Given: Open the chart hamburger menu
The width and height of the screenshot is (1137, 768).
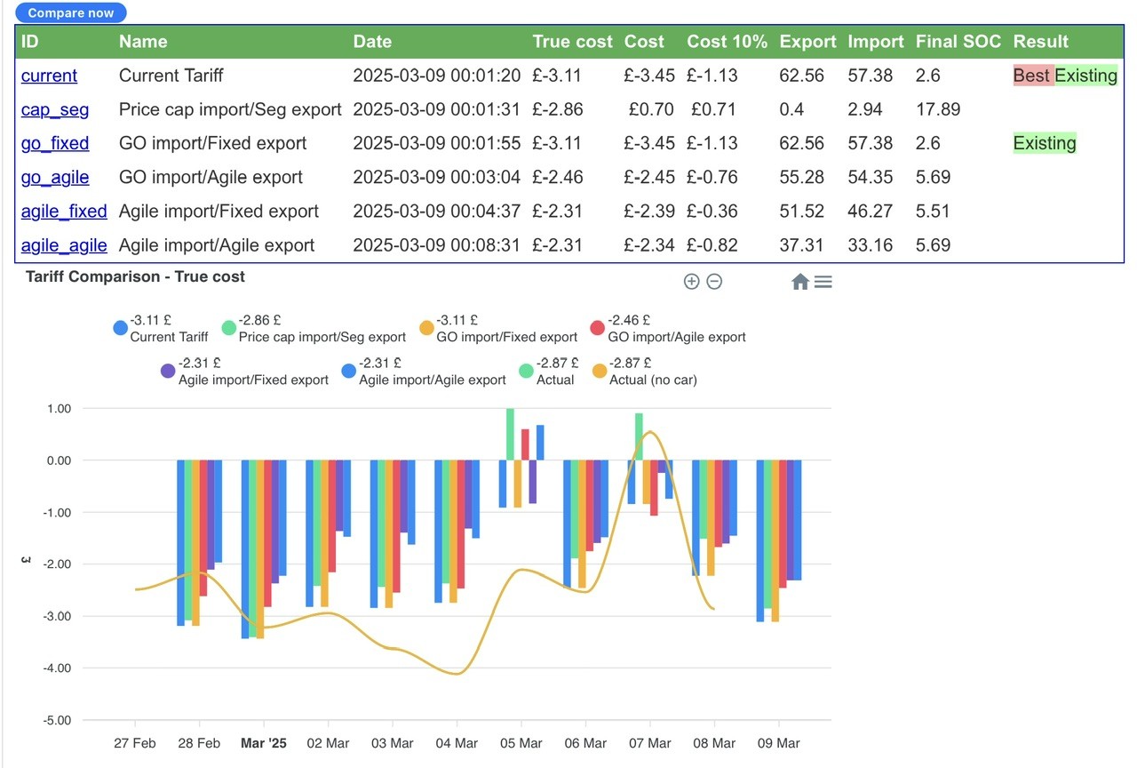Looking at the screenshot, I should coord(823,282).
